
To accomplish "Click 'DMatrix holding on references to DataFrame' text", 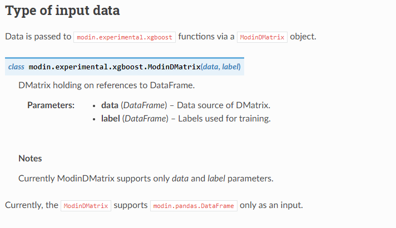I will [107, 85].
